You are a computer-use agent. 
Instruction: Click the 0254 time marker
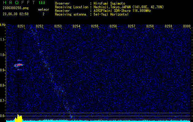76,27
